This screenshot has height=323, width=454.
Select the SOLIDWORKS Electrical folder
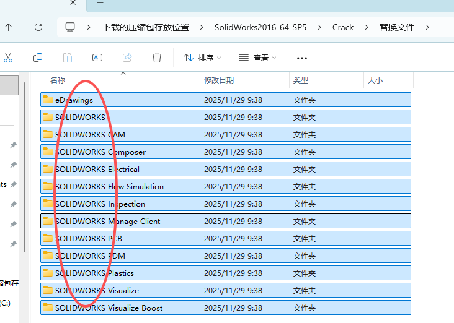(x=226, y=170)
